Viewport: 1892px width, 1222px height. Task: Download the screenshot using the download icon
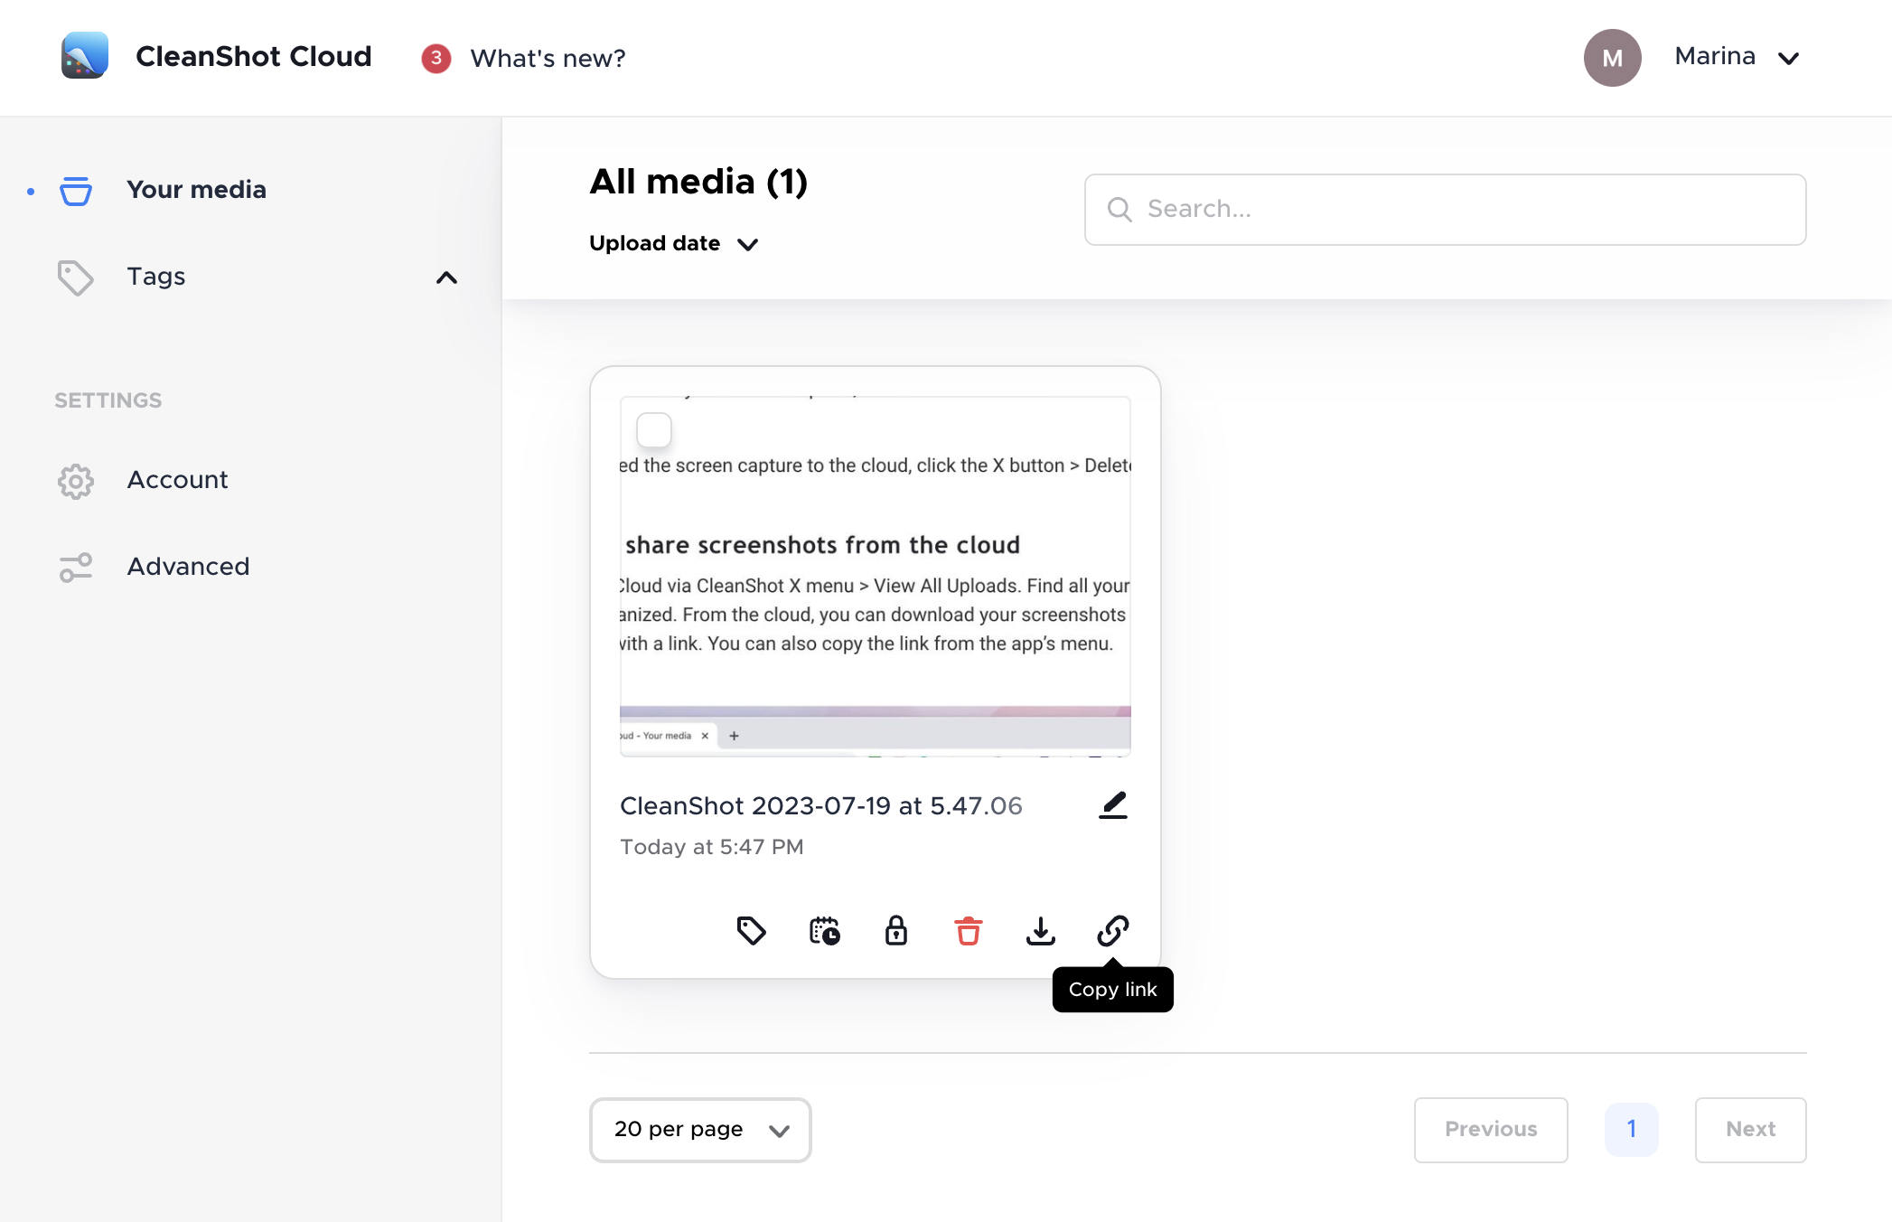coord(1041,930)
